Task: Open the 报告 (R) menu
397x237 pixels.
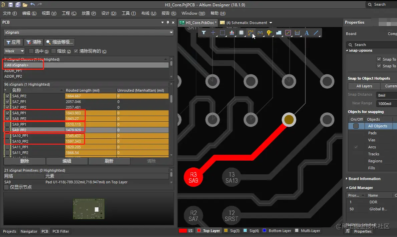Action: [168, 13]
